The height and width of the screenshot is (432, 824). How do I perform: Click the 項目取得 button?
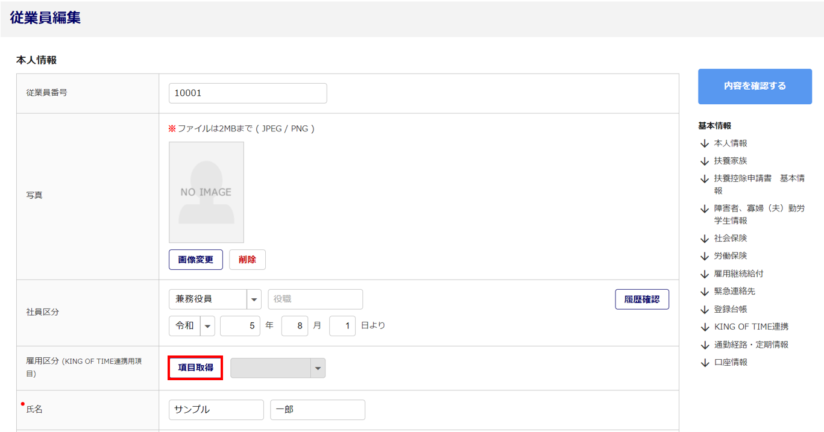pos(196,368)
